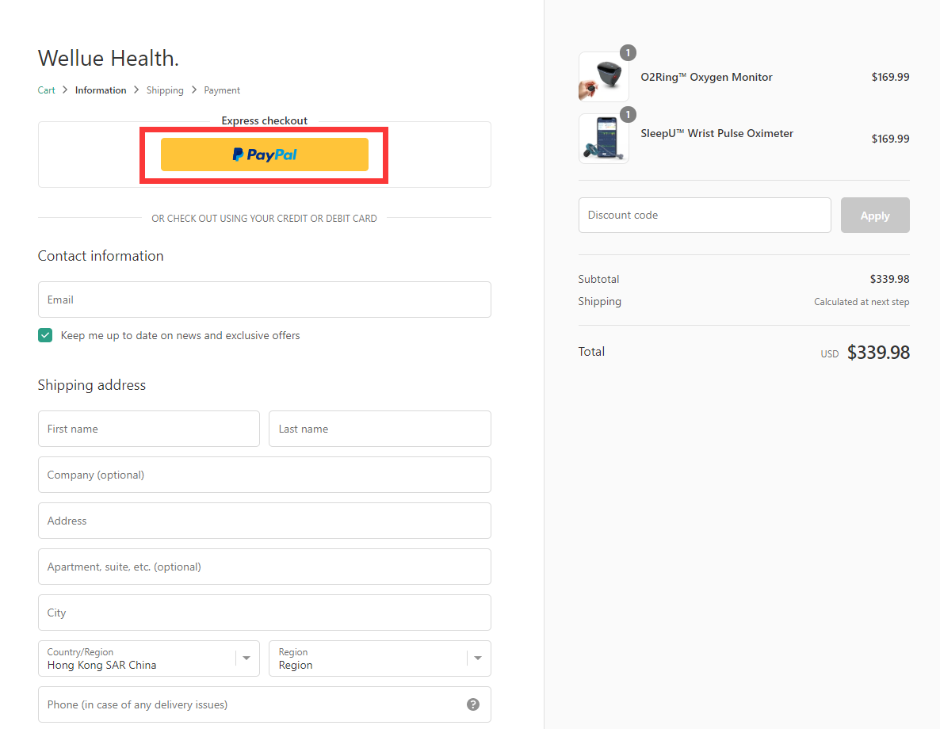940x729 pixels.
Task: Click the SleepU Wrist Pulse Oximeter thumbnail
Action: point(604,139)
